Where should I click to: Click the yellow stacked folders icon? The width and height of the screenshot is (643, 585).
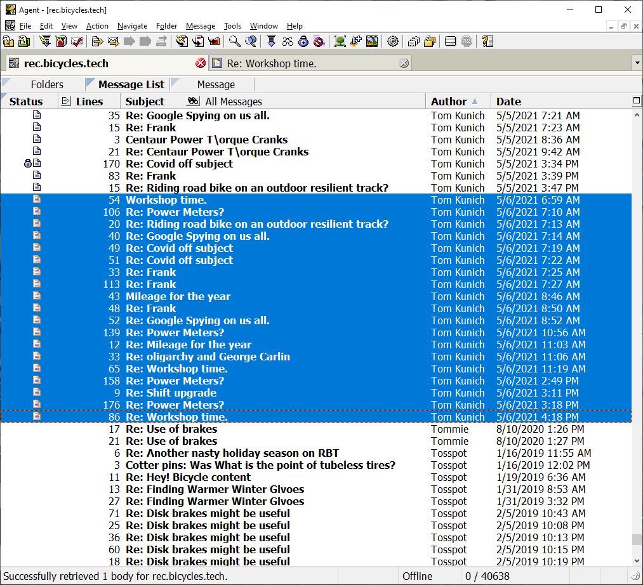point(430,42)
